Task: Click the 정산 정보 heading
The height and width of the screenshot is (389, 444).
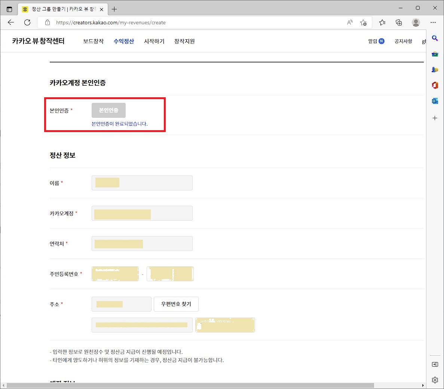Action: [62, 155]
